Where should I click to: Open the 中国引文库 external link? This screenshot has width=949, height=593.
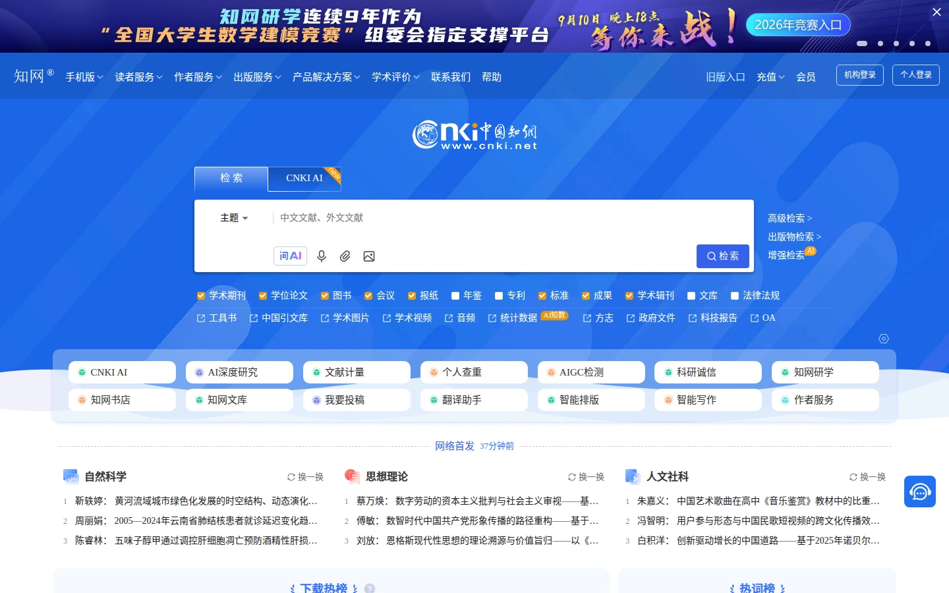tap(279, 318)
